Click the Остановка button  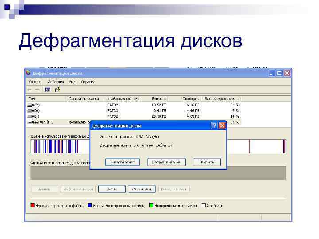(142, 189)
